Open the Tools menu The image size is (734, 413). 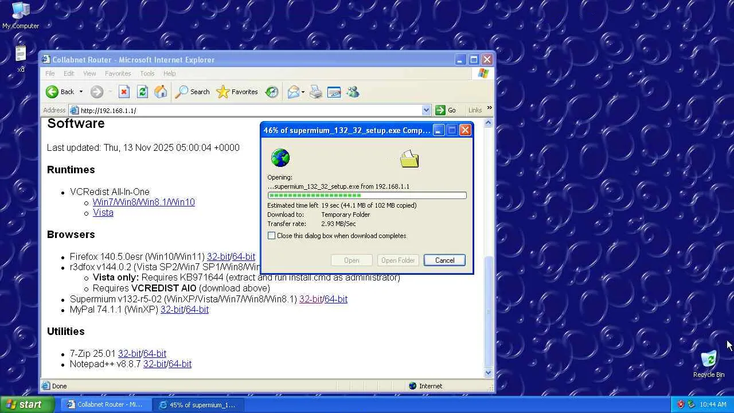tap(147, 73)
